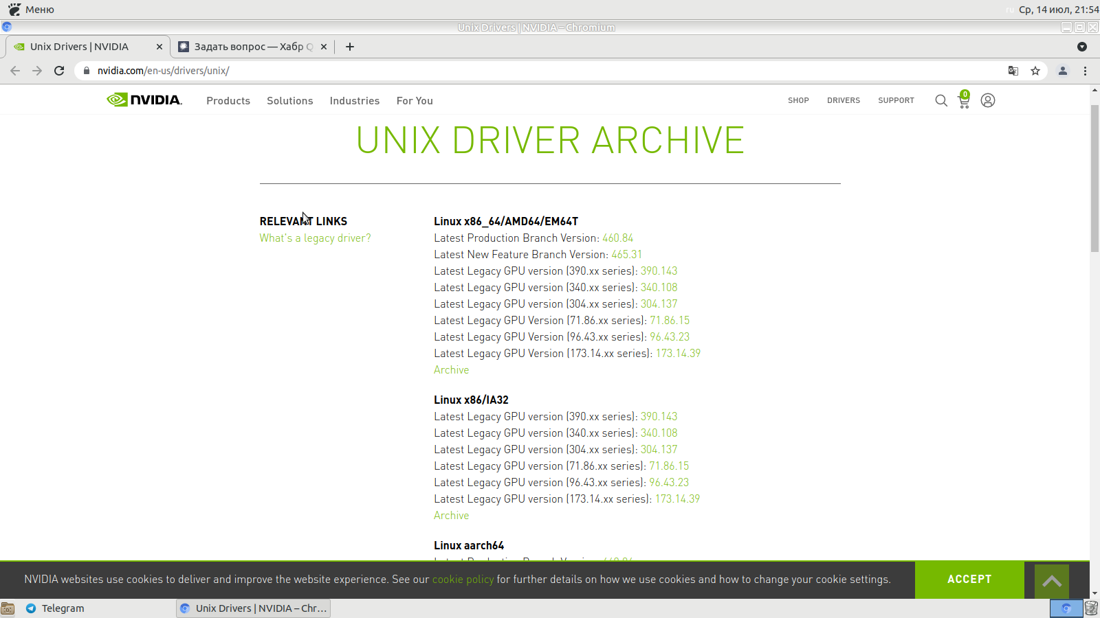
Task: Click the site padlock icon
Action: coord(87,71)
